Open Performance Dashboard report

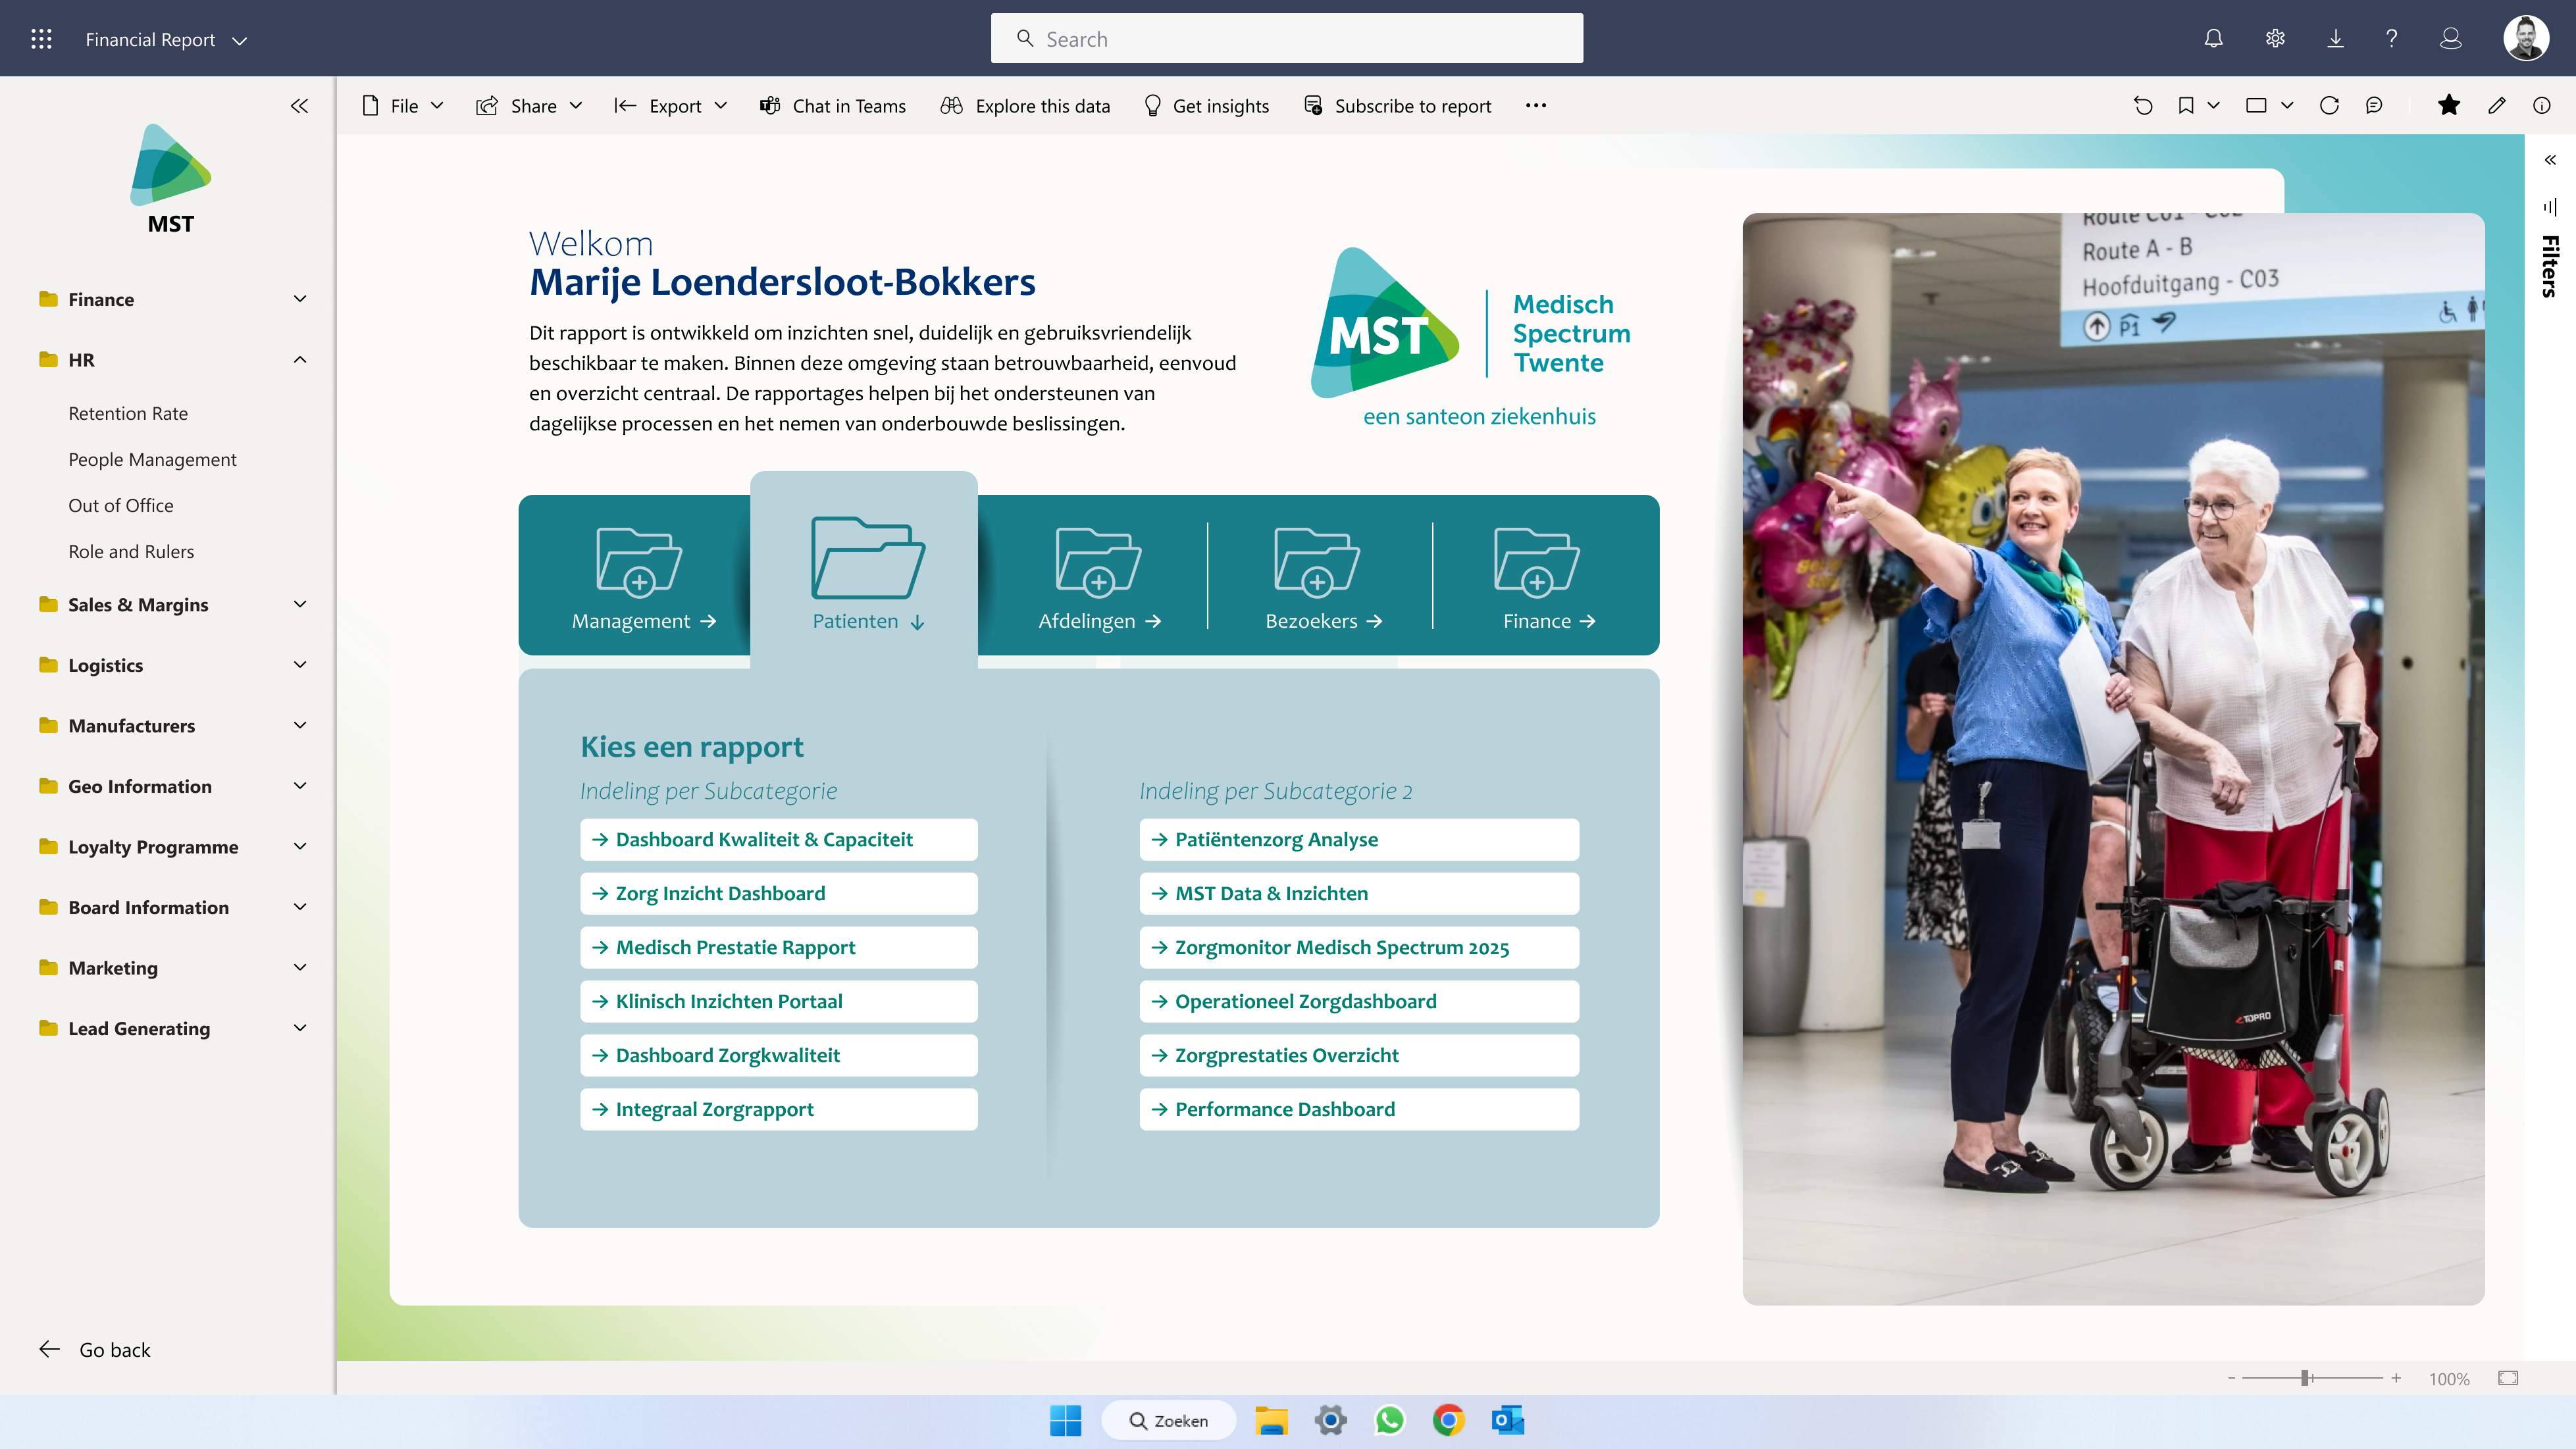click(1359, 1110)
